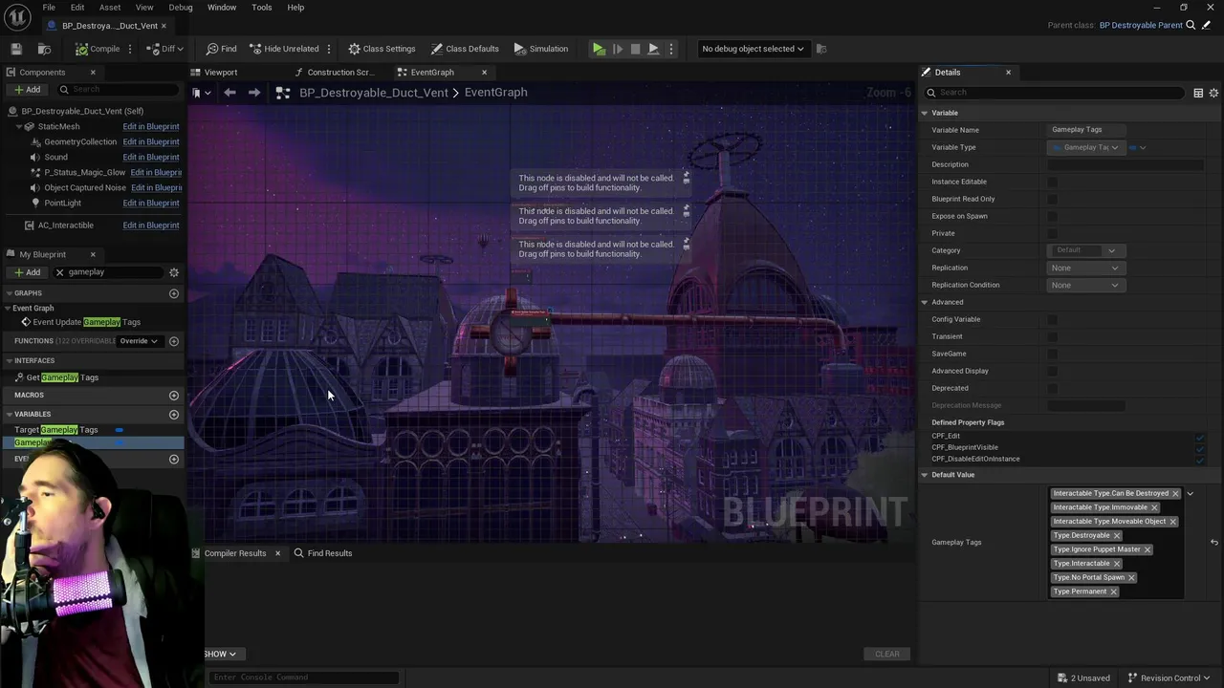Select Get Gameplay Tags interface function

point(62,377)
